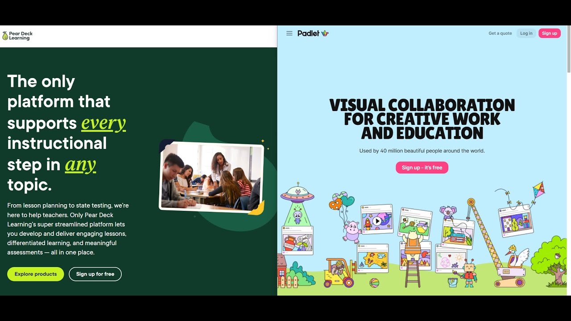Click Sign up for free on Pear Deck
Image resolution: width=571 pixels, height=321 pixels.
[95, 274]
